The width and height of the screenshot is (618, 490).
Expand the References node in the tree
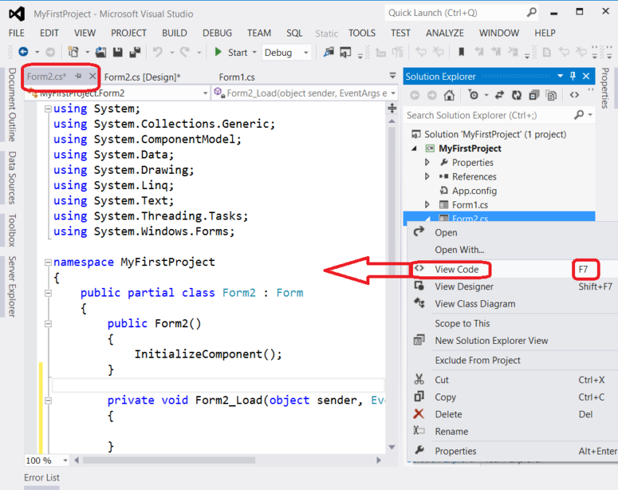coord(428,177)
